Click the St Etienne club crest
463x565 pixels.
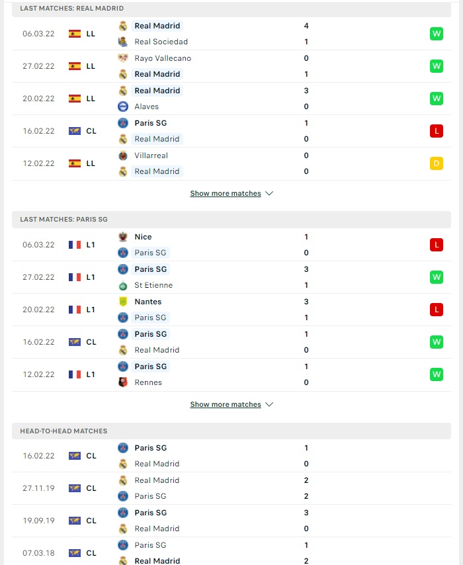coord(123,285)
